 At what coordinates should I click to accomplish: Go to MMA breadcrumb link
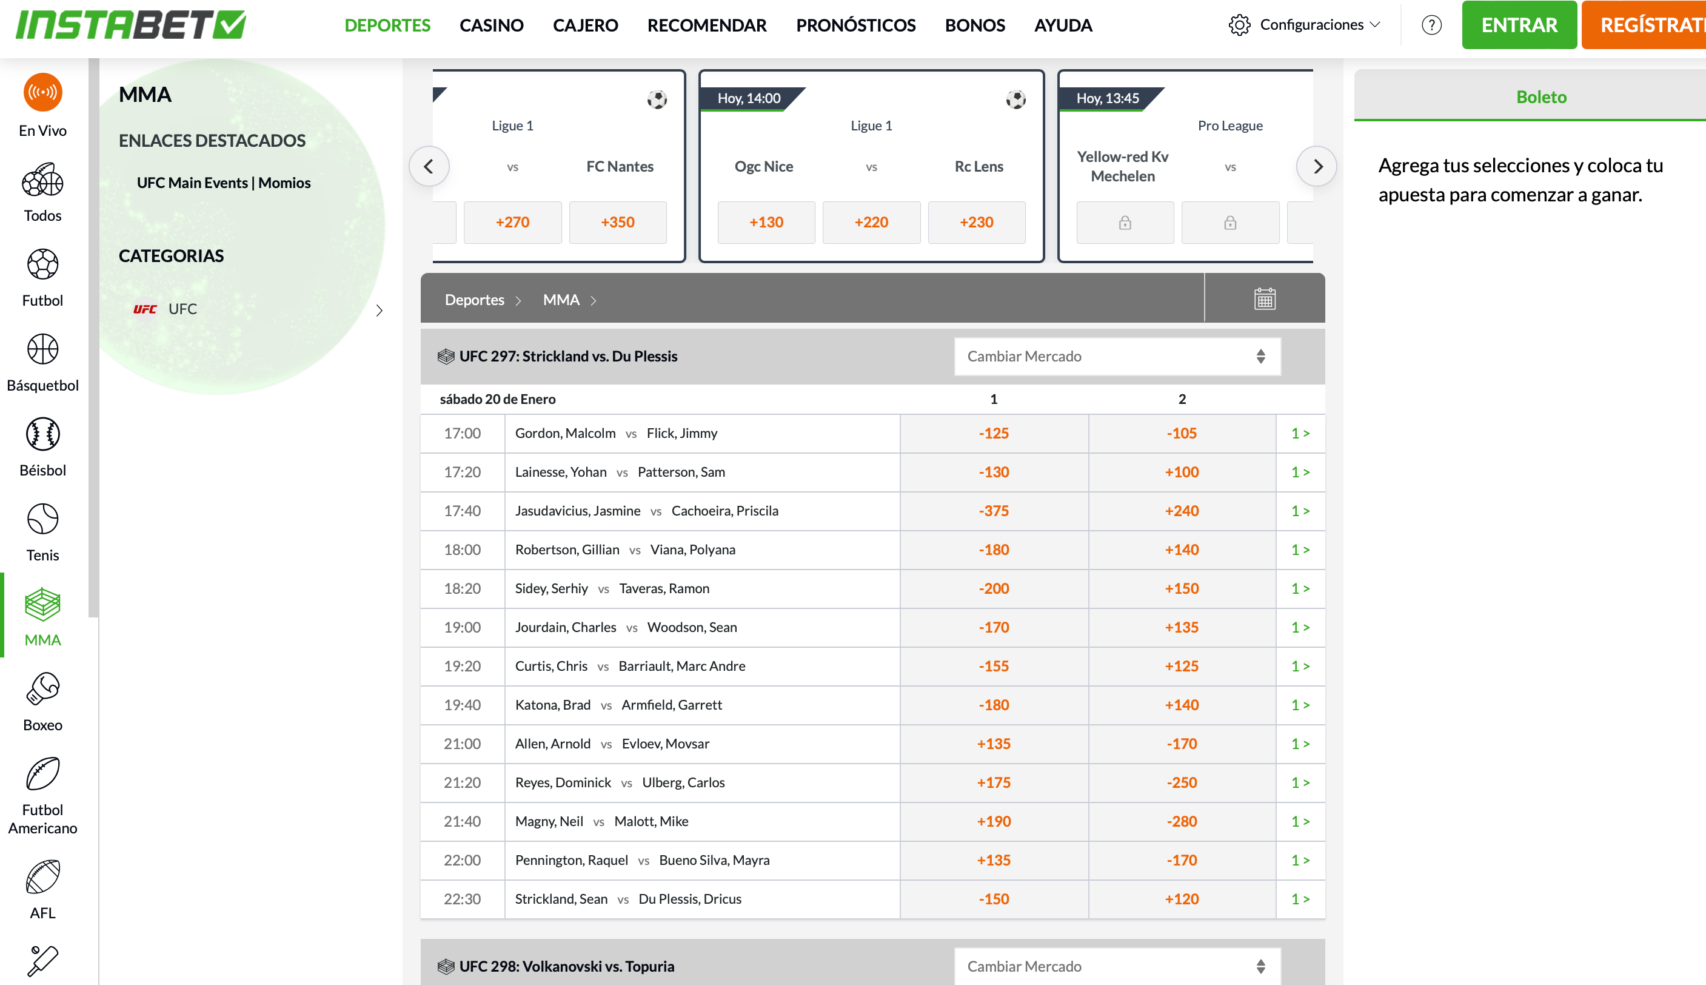[561, 300]
